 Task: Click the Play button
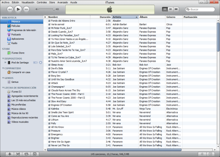[18, 9]
